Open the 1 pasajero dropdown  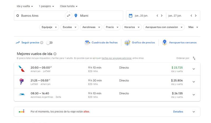pyautogui.click(x=46, y=6)
